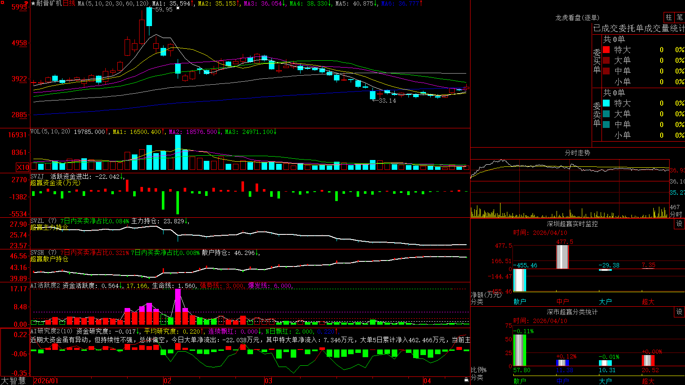This screenshot has width=685, height=385.
Task: Click the 大智慧 logo in bottom-left corner
Action: [13, 380]
